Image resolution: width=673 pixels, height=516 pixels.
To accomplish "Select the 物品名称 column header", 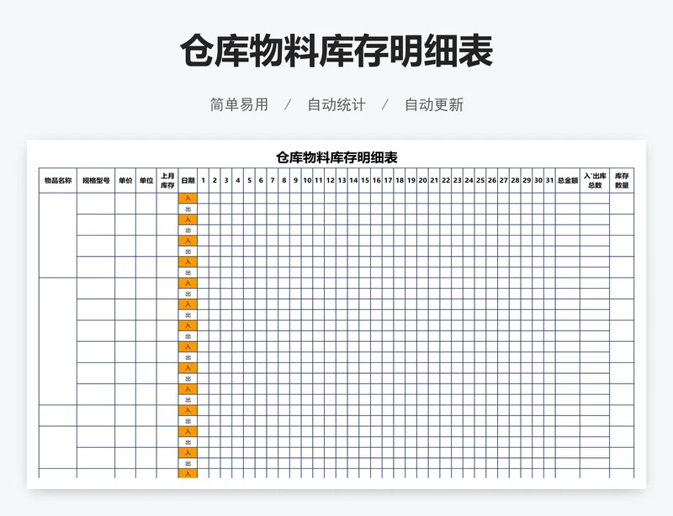I will 58,180.
